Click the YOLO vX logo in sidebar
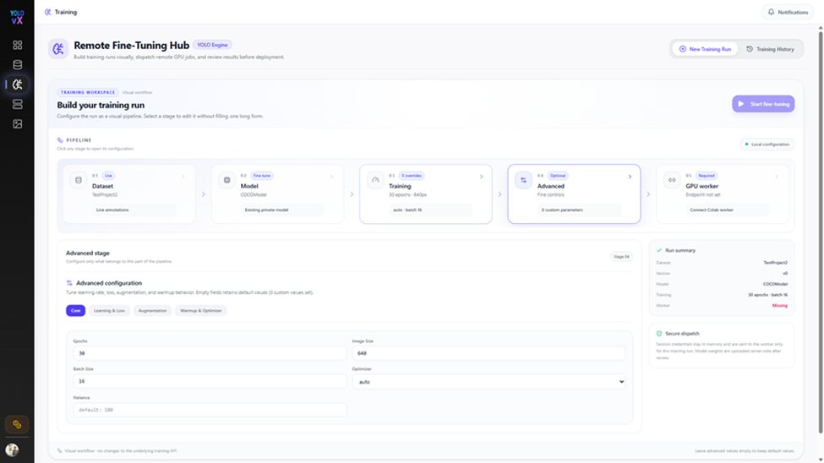Image resolution: width=824 pixels, height=463 pixels. [17, 17]
